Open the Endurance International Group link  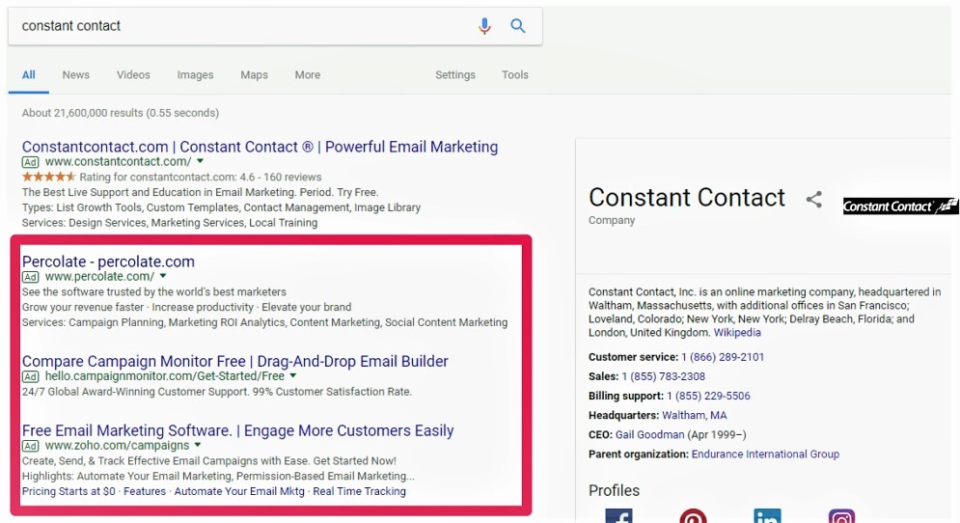[765, 454]
